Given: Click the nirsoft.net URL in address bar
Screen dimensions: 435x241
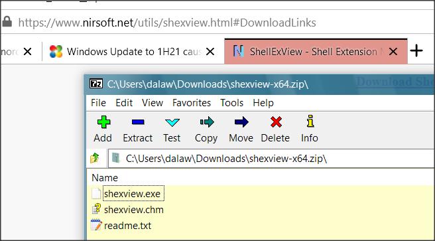Looking at the screenshot, I should pos(167,22).
